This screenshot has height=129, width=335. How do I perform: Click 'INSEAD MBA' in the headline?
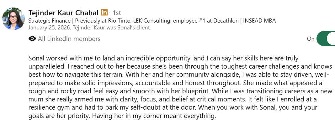tap(259, 21)
